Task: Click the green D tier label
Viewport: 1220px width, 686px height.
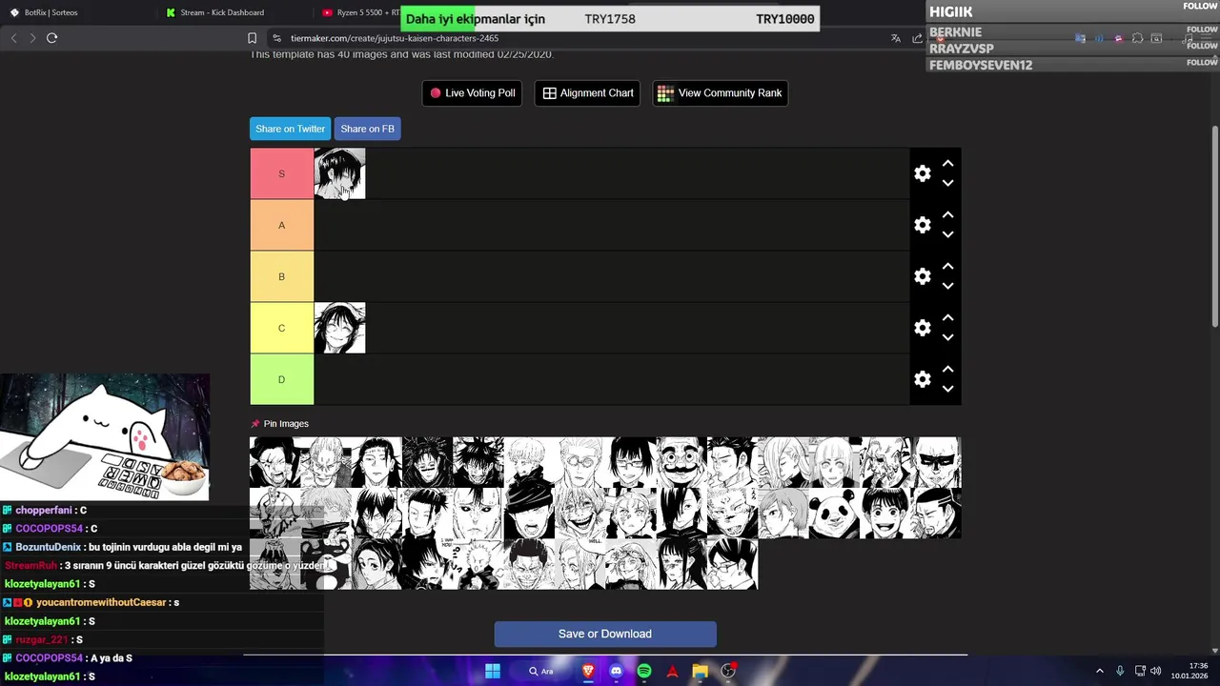Action: click(x=281, y=379)
